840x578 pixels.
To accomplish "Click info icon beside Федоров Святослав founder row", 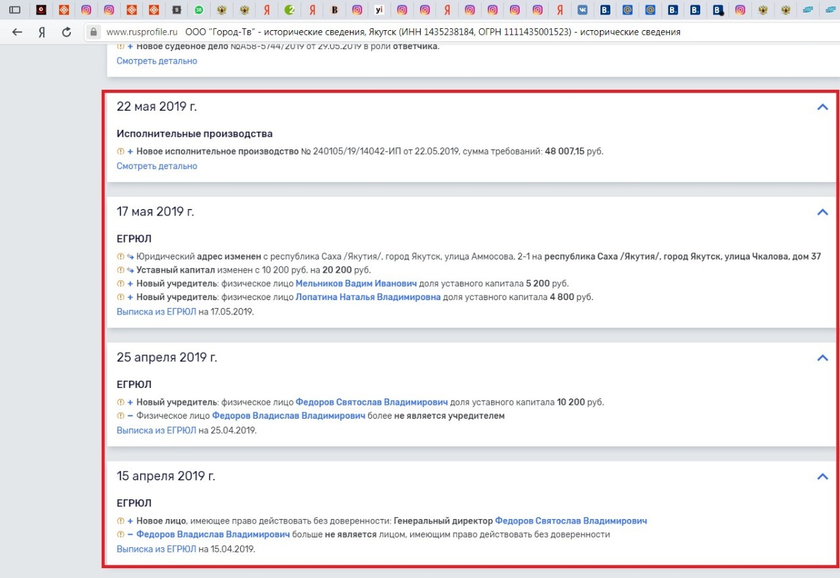I will pos(120,402).
